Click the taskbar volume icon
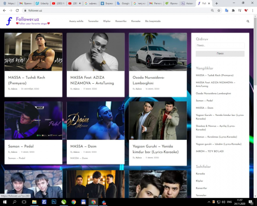Screen dimensions: 257x206 pos(224,202)
